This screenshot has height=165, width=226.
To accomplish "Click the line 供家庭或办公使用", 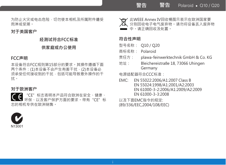I will point(59,47).
